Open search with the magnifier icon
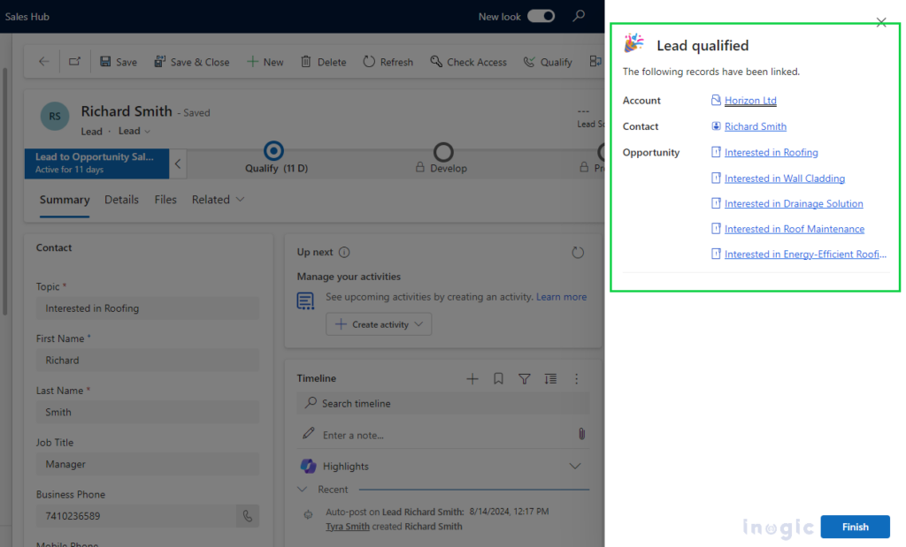Viewport: 906px width, 547px height. [x=579, y=16]
